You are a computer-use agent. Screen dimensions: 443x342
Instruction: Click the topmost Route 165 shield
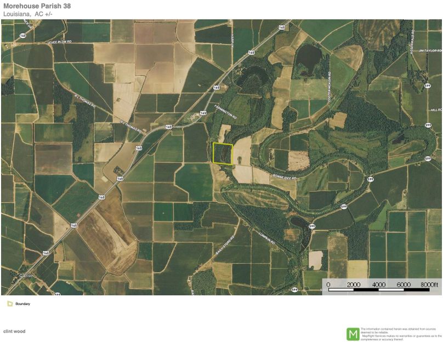[282, 27]
